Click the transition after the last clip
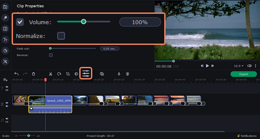 coord(201,104)
